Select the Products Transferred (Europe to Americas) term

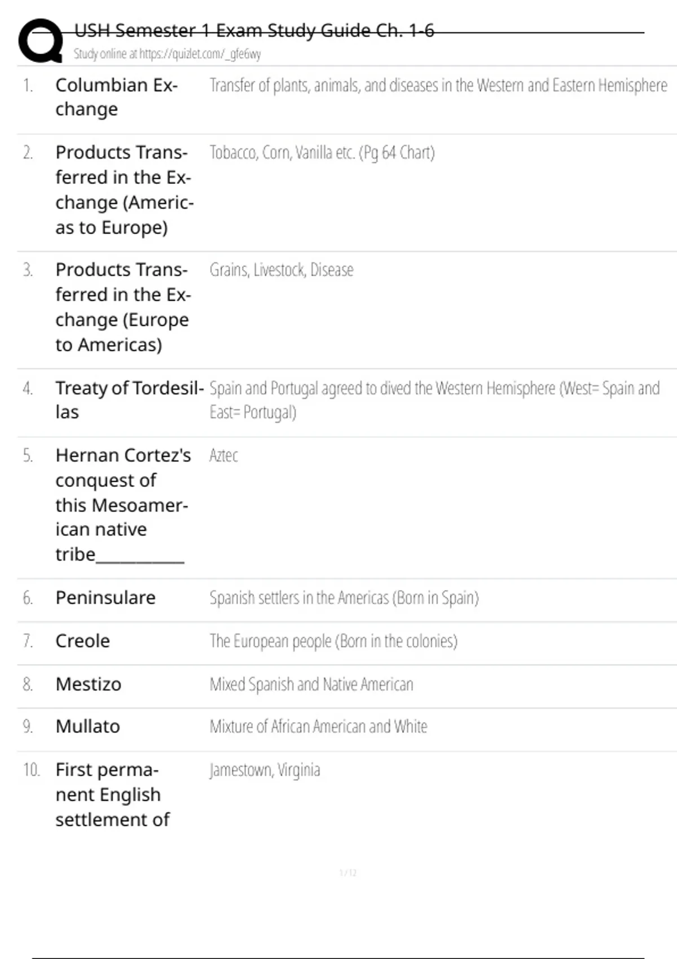(123, 307)
